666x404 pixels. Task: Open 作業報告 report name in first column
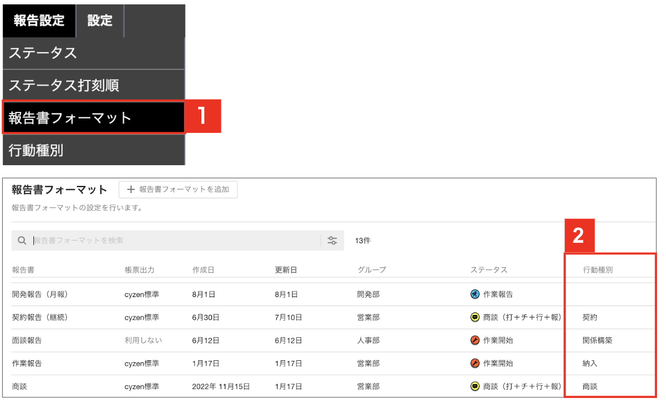pyautogui.click(x=27, y=363)
